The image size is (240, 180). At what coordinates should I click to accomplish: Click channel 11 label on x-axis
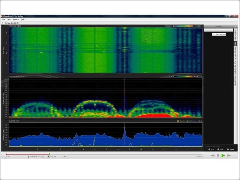153,149
